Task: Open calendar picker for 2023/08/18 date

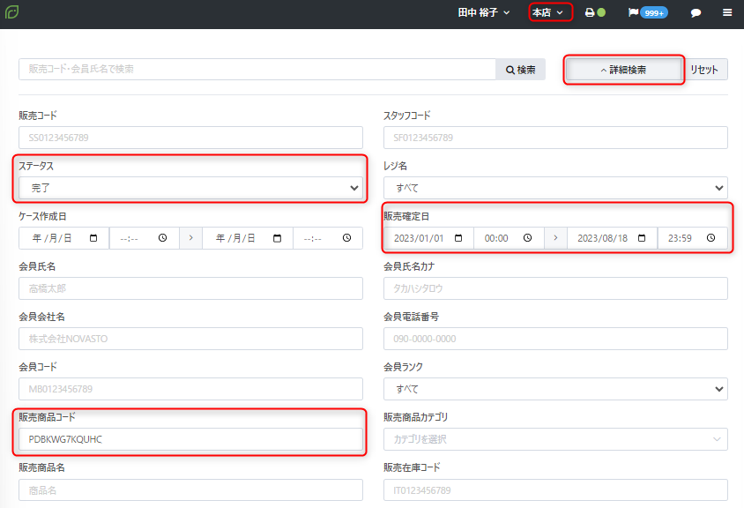Action: [x=642, y=238]
